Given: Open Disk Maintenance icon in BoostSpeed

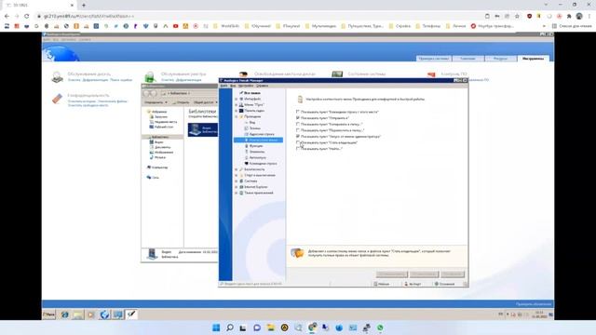Looking at the screenshot, I should 57,77.
